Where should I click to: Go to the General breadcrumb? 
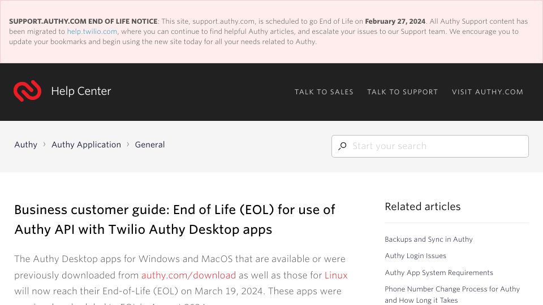149,145
